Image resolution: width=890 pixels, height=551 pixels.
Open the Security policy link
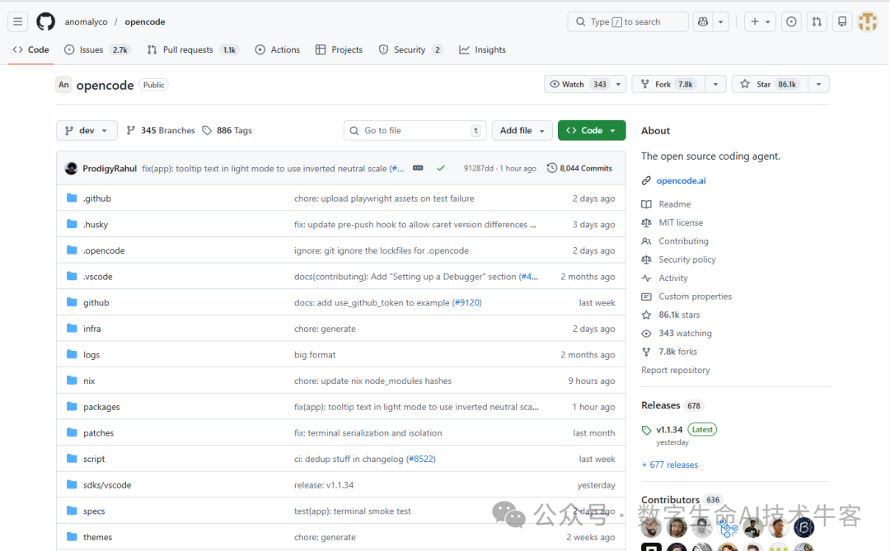pos(686,259)
